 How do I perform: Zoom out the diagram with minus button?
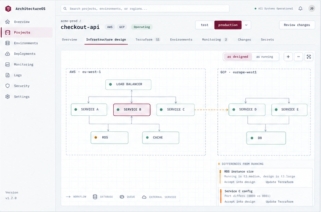[x=299, y=57]
